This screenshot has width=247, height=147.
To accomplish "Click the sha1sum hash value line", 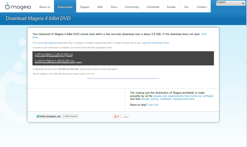I will point(58,62).
